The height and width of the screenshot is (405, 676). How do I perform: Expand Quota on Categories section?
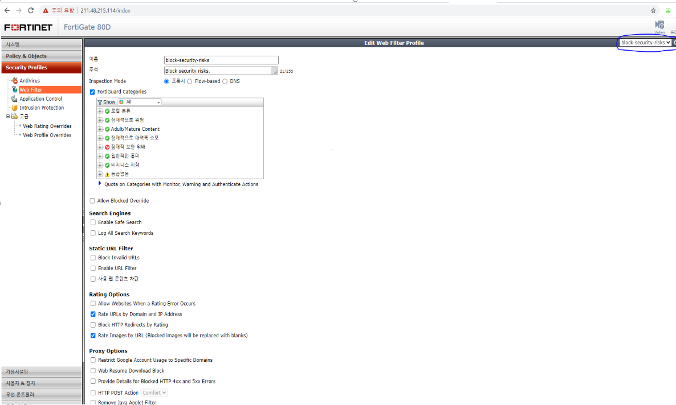(100, 183)
